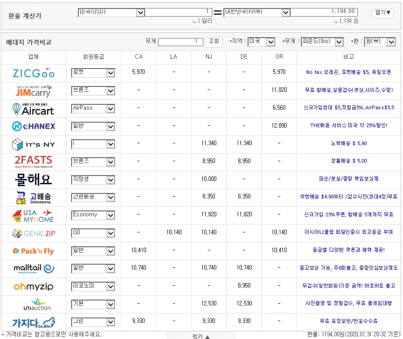Open the GENIE ZIP logo
This screenshot has height=339, width=403.
(34, 233)
